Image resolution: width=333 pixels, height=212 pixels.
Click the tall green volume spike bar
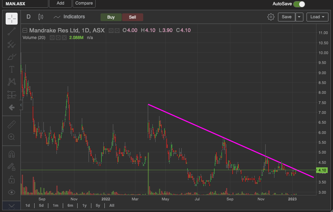[x=148, y=173]
